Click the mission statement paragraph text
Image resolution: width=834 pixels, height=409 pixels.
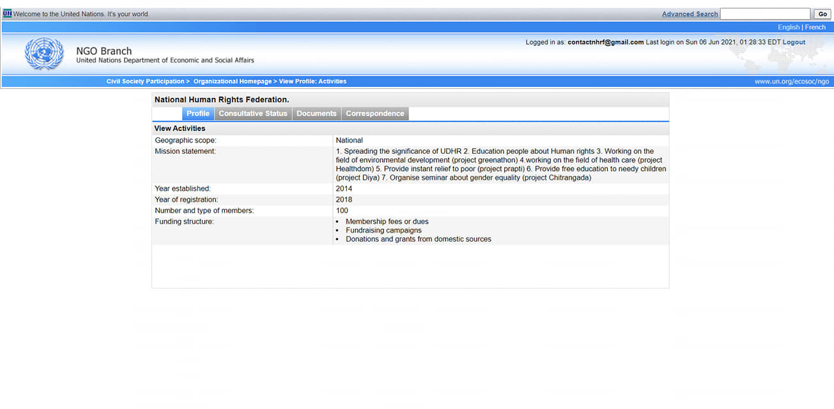[x=501, y=165]
